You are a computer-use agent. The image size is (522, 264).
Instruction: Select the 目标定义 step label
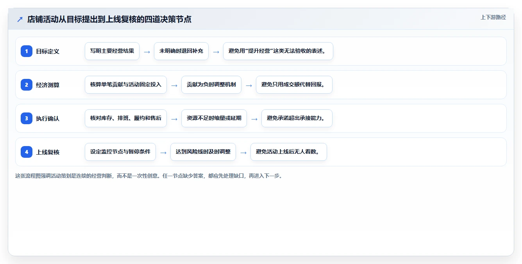(48, 51)
